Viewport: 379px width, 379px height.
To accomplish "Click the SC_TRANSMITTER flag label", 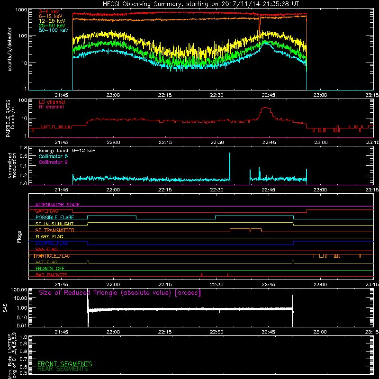I will click(x=54, y=230).
